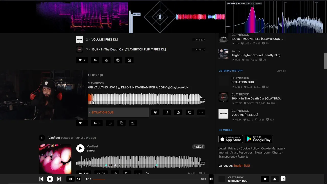Seek within the smear track waveform

(141, 162)
